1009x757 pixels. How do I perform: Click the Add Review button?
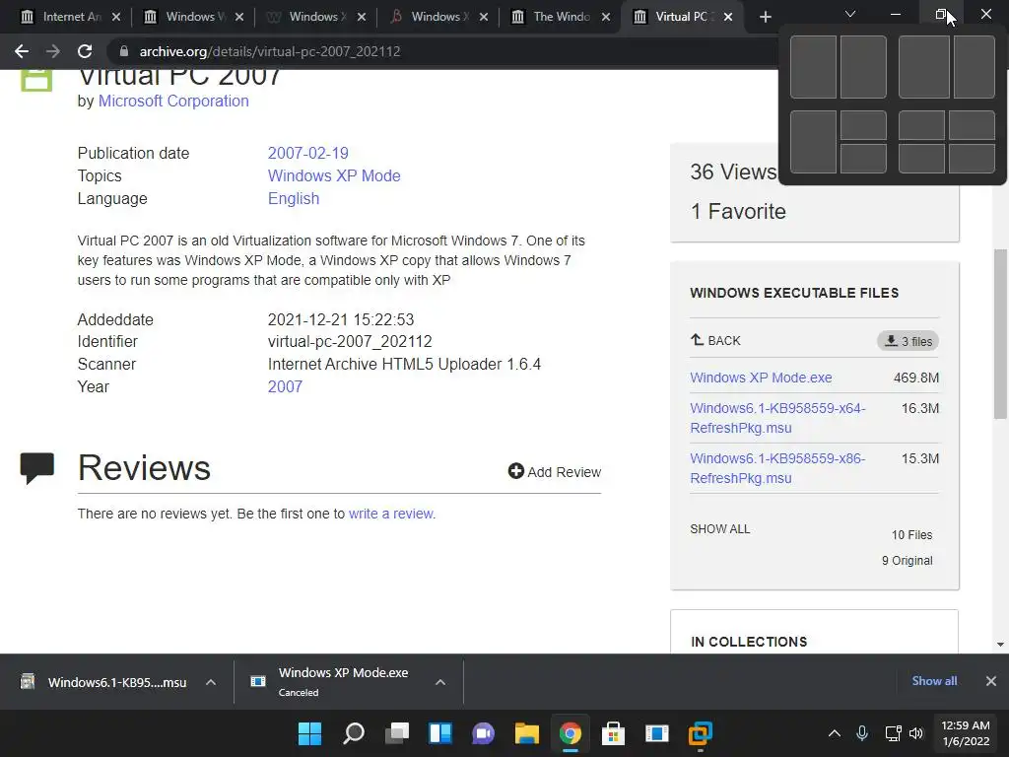pos(554,472)
